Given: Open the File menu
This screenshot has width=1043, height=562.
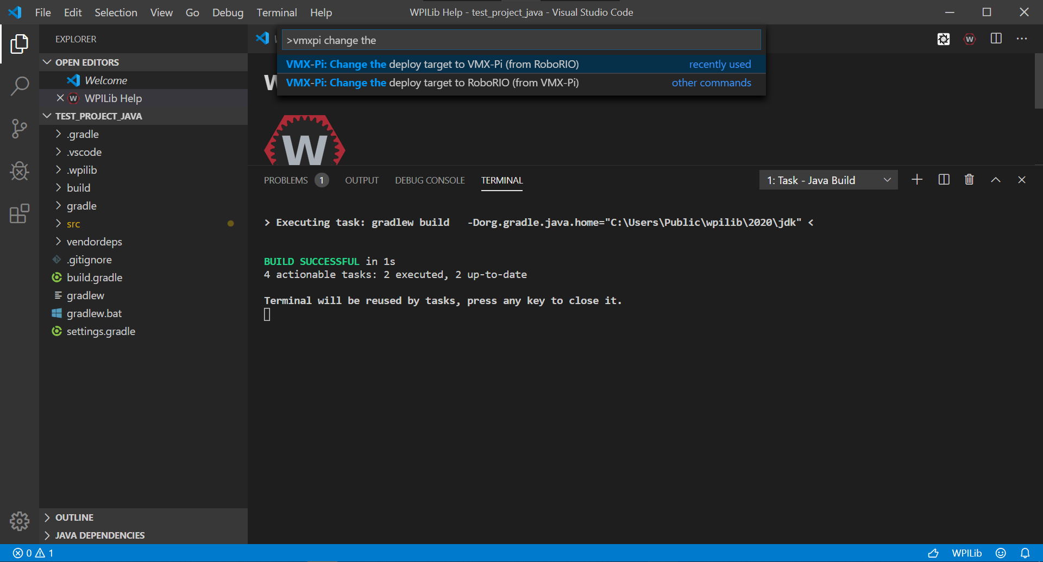Looking at the screenshot, I should click(43, 12).
